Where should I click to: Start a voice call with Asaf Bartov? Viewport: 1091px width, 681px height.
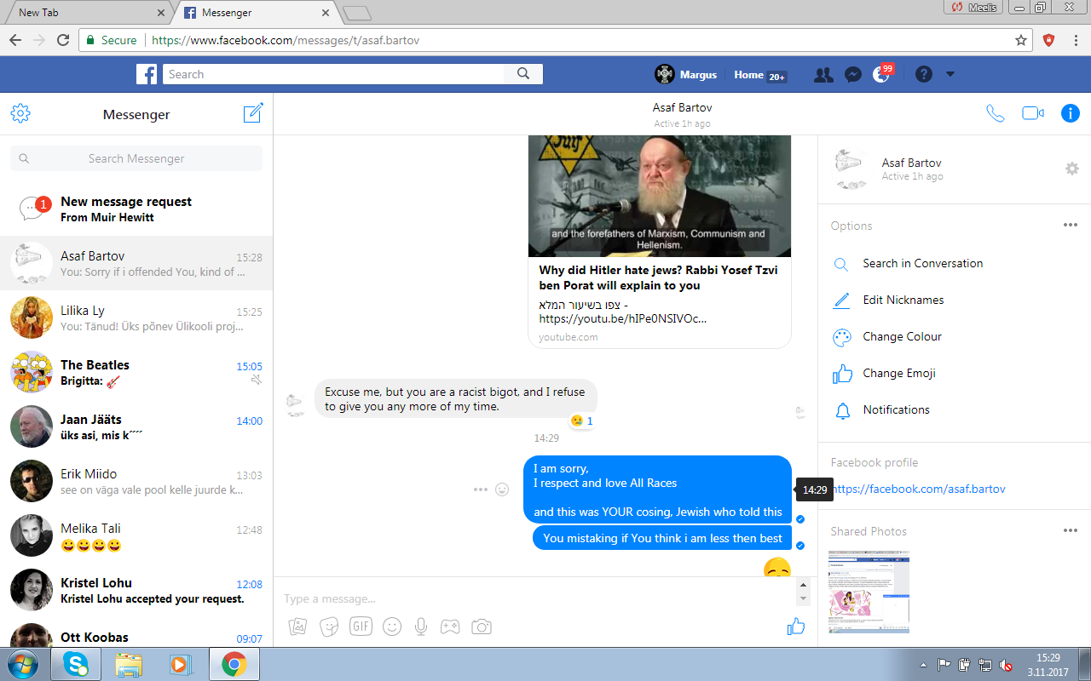click(995, 113)
